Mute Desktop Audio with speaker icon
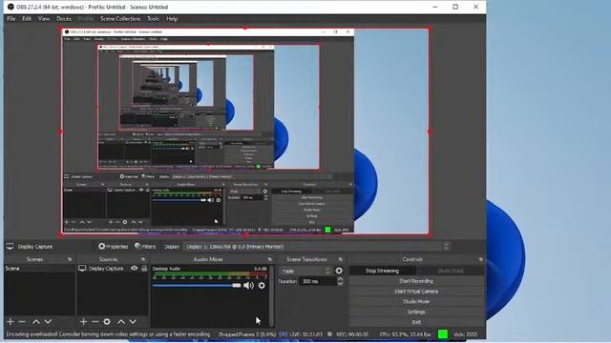Viewport: 611px width, 343px height. tap(248, 286)
